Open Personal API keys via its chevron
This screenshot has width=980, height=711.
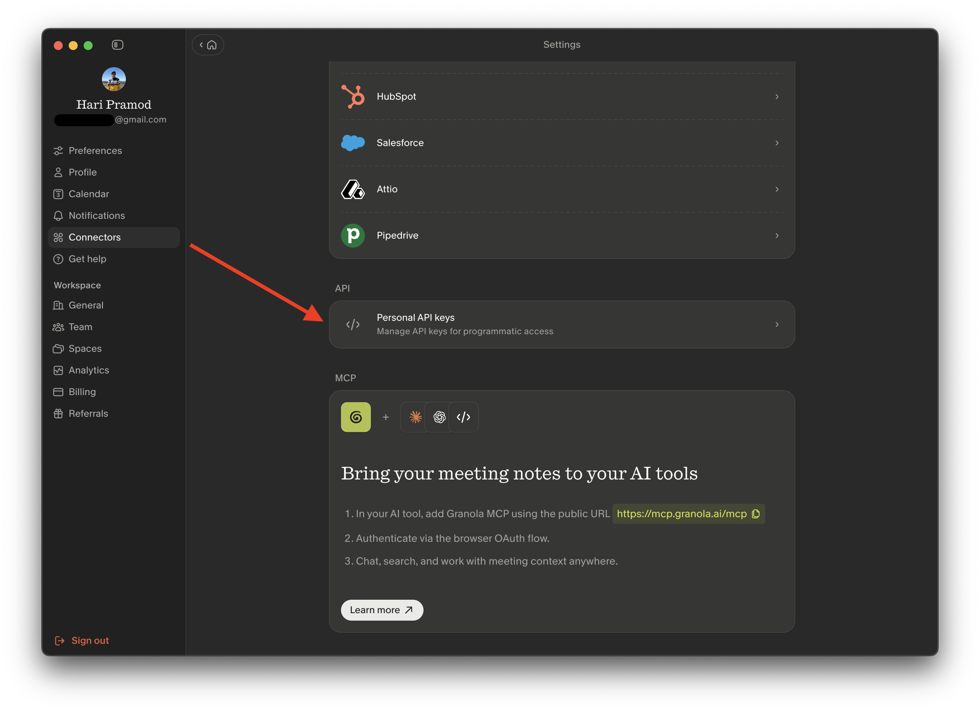pyautogui.click(x=777, y=325)
